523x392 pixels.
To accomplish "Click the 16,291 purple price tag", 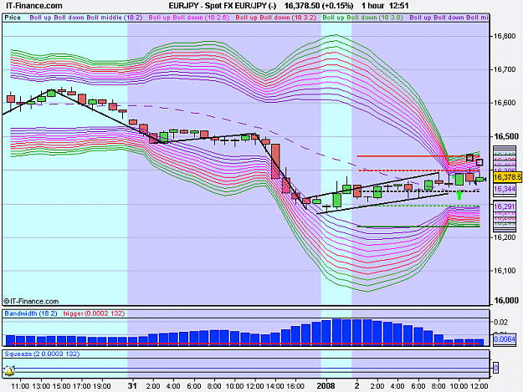I will [505, 206].
